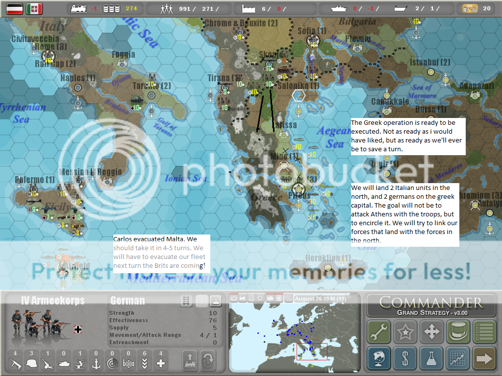The height and width of the screenshot is (376, 502).
Task: Open the star commanders panel
Action: pyautogui.click(x=405, y=332)
